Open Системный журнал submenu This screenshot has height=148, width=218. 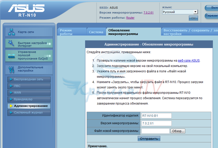(x=29, y=113)
